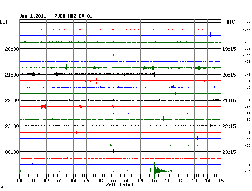Image resolution: width=252 pixels, height=191 pixels.
Task: Select DC offset value "-85"
Action: tap(247, 42)
